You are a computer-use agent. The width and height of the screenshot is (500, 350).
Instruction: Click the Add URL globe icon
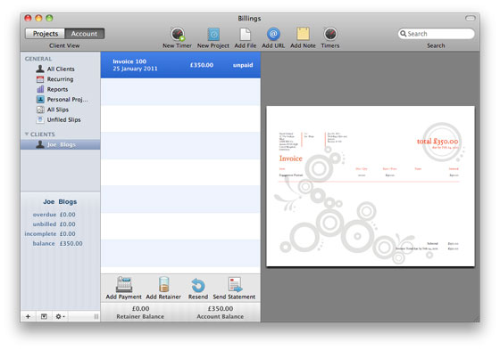(273, 34)
